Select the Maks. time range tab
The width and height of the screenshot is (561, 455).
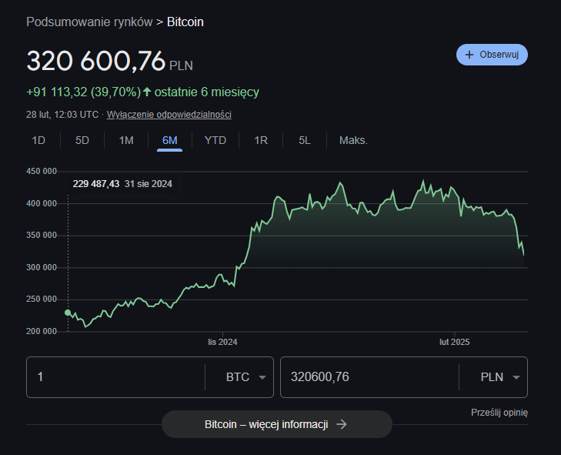353,140
